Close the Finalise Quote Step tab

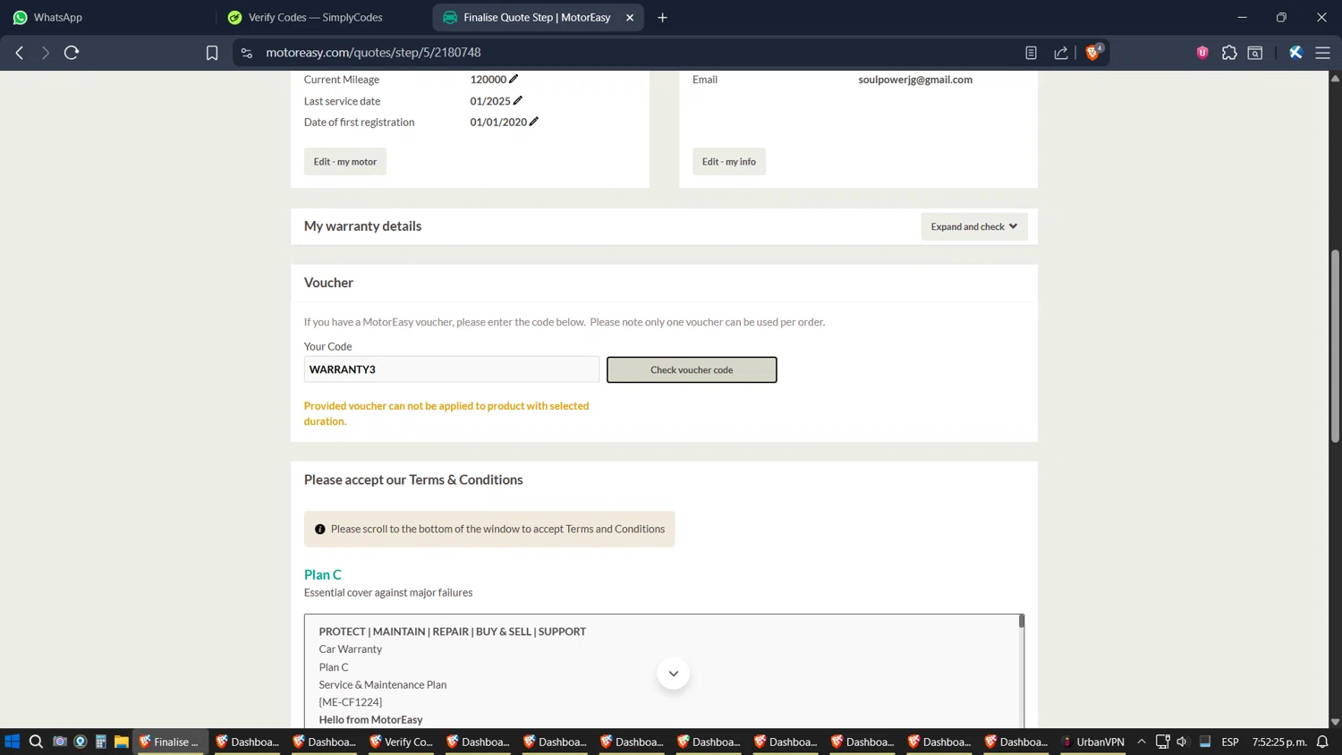click(x=630, y=17)
